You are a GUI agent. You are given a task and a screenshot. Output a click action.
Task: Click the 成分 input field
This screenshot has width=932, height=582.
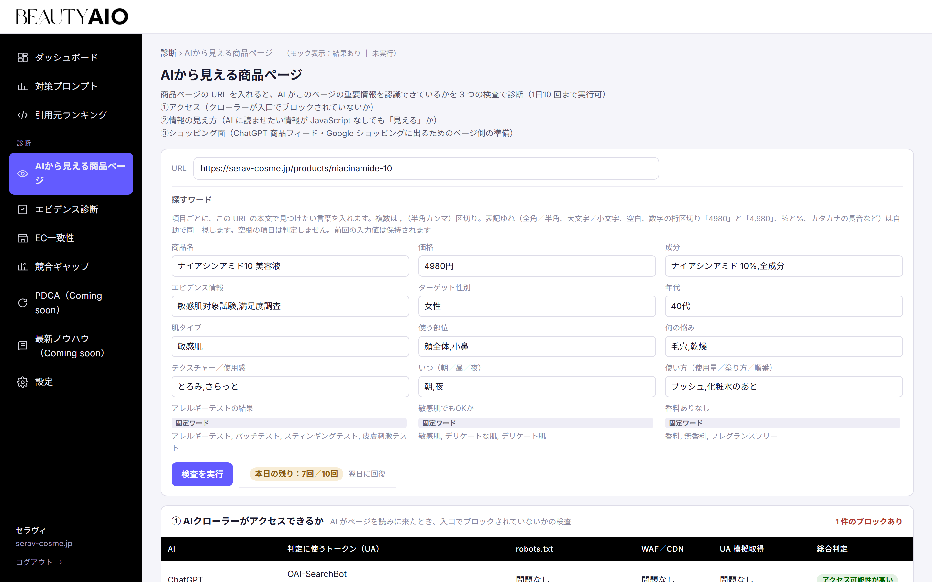coord(783,266)
